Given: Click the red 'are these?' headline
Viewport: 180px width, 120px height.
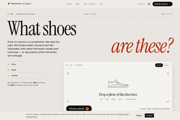Looking at the screenshot, I should click(142, 46).
